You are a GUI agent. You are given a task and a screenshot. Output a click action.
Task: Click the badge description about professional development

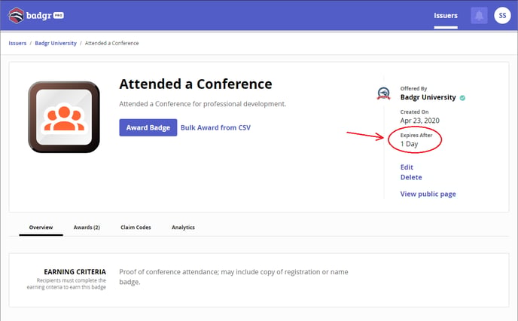click(203, 104)
